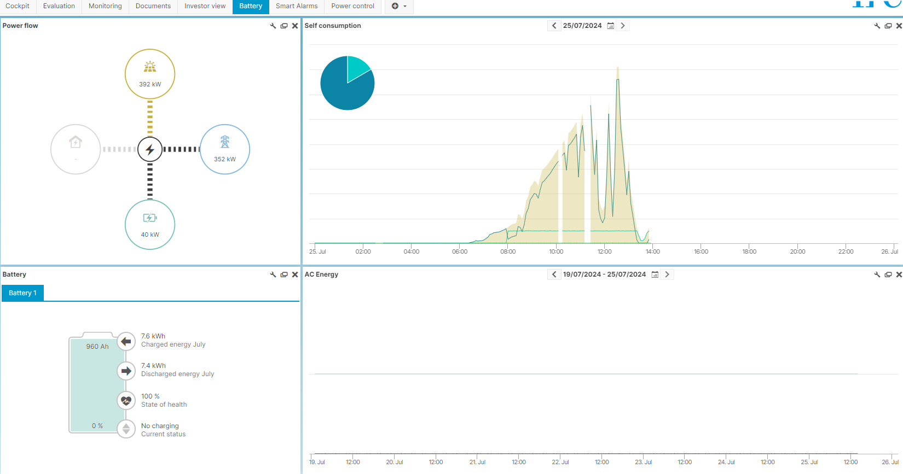Open the Cockpit tab
This screenshot has width=903, height=474.
pyautogui.click(x=18, y=6)
